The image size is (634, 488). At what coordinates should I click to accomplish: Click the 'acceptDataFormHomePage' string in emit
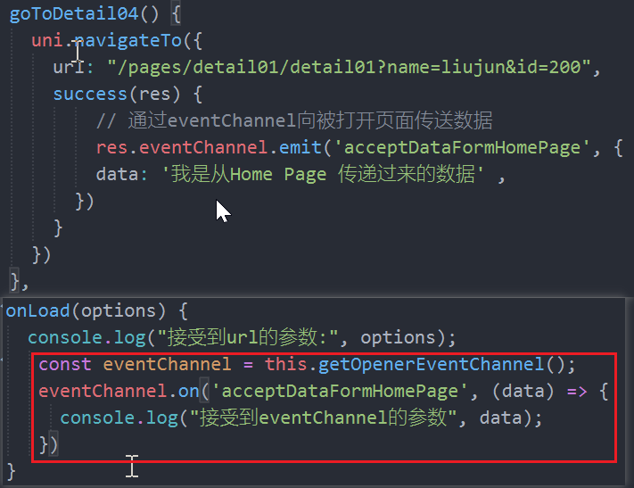tap(461, 147)
